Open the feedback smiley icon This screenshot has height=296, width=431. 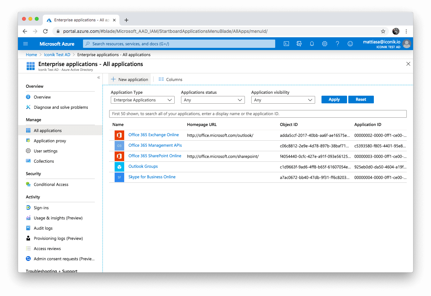(350, 44)
